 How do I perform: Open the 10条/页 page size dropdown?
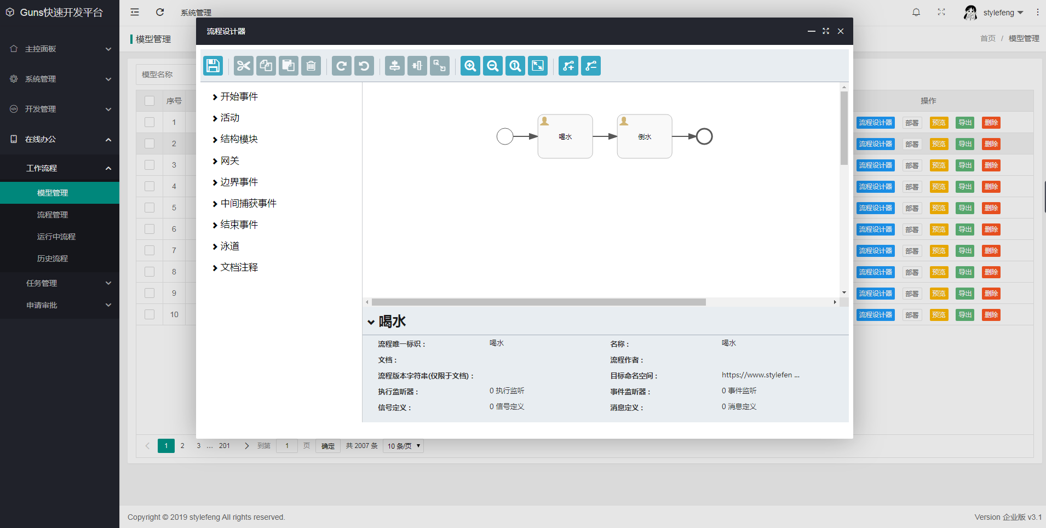point(403,446)
